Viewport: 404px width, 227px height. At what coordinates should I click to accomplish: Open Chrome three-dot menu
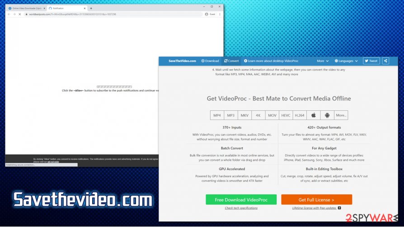220,14
